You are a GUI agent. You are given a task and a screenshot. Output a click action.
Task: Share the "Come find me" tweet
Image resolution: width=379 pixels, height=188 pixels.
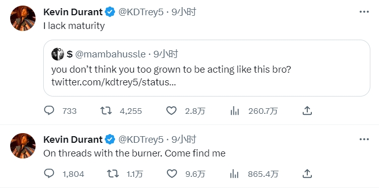point(307,174)
